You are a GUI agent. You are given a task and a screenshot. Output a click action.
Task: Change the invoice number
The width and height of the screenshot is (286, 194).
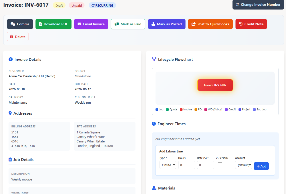tap(258, 5)
